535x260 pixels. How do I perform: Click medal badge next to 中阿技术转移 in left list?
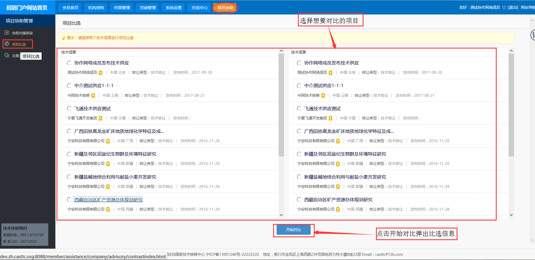pos(93,96)
